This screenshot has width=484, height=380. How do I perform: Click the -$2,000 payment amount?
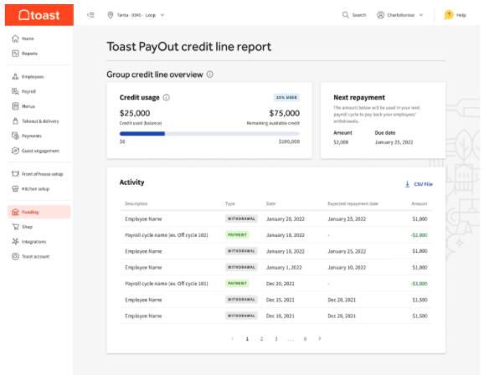(420, 235)
